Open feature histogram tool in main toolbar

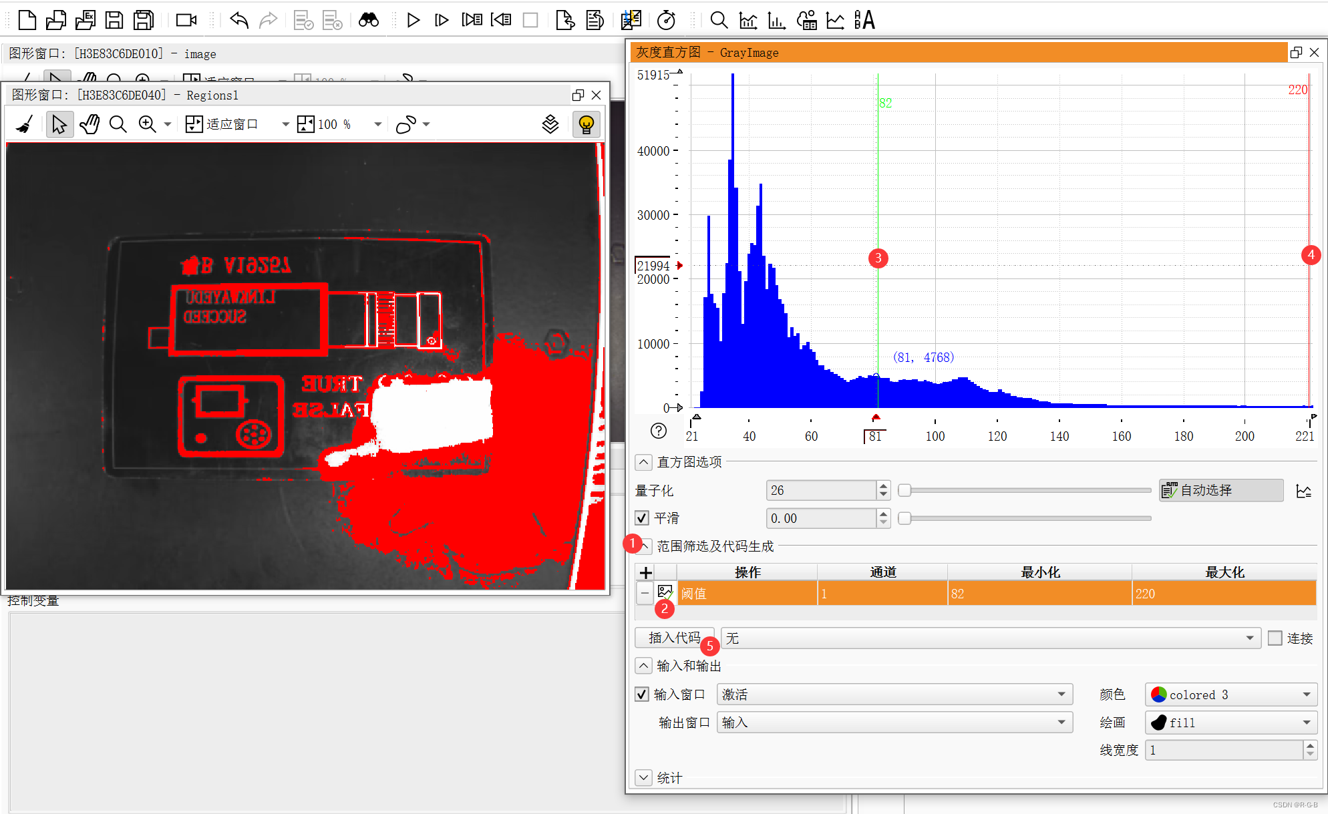pos(777,20)
